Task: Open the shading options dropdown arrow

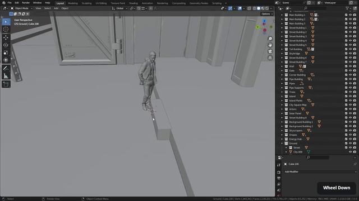Action: pyautogui.click(x=271, y=8)
